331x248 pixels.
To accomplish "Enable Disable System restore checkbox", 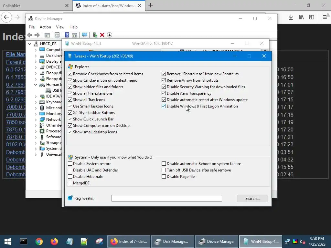I will click(70, 164).
